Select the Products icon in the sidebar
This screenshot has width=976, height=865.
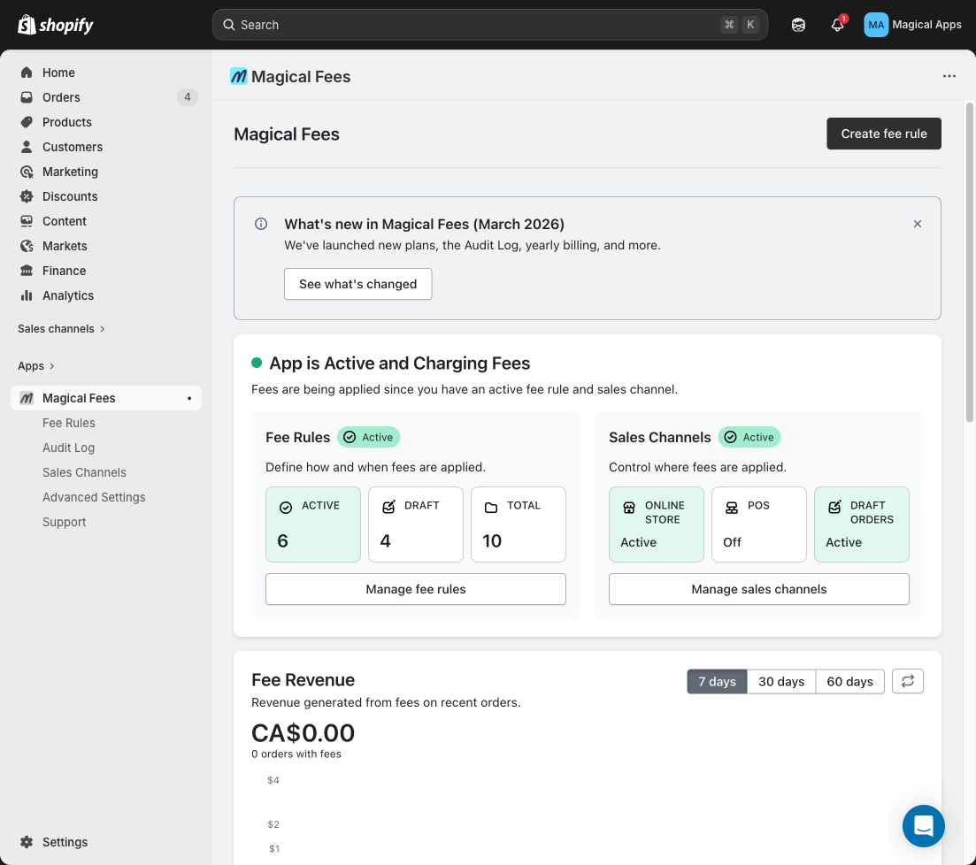click(27, 122)
